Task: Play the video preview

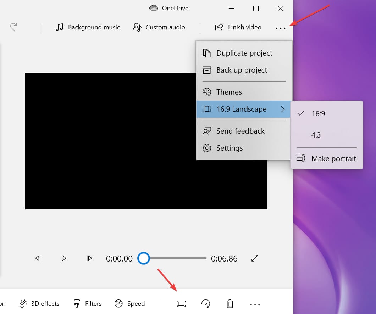Action: [x=64, y=258]
